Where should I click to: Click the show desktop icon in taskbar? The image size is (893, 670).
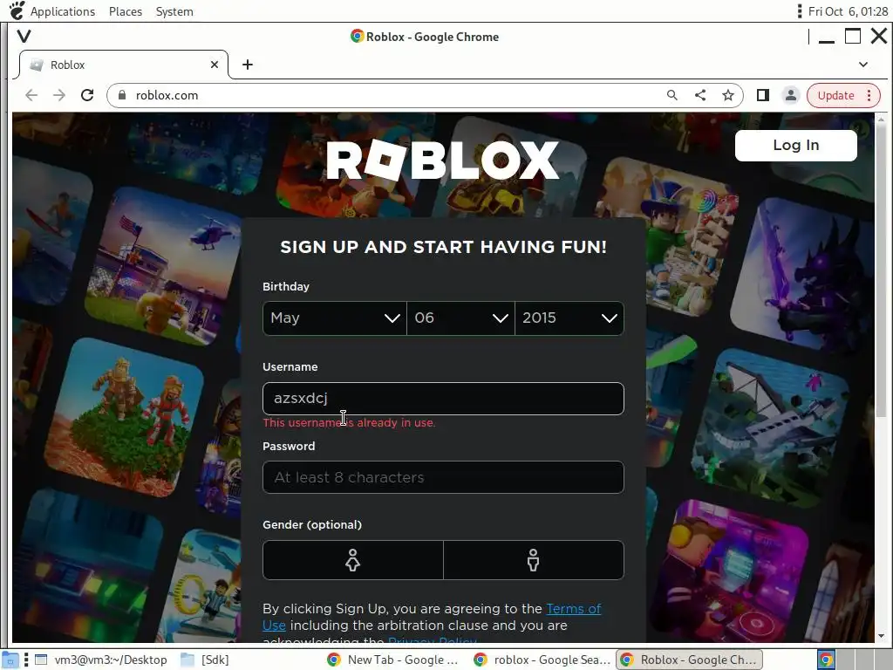pyautogui.click(x=10, y=660)
